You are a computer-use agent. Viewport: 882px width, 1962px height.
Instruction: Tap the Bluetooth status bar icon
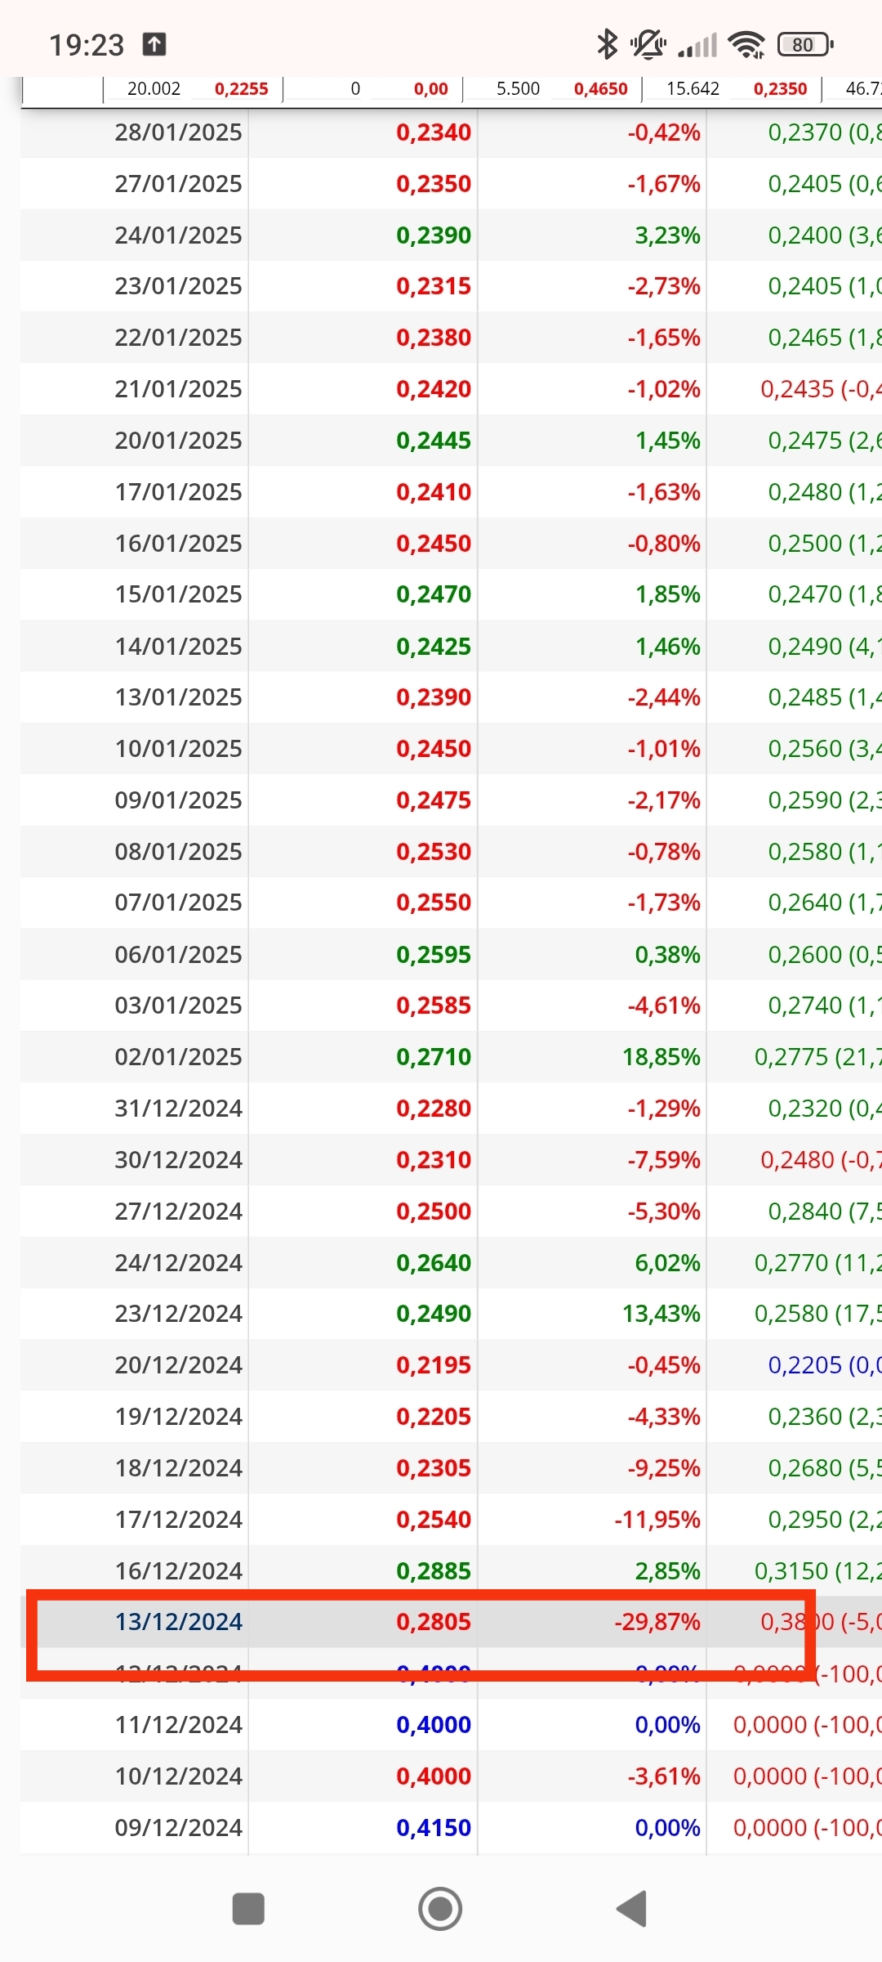(607, 44)
